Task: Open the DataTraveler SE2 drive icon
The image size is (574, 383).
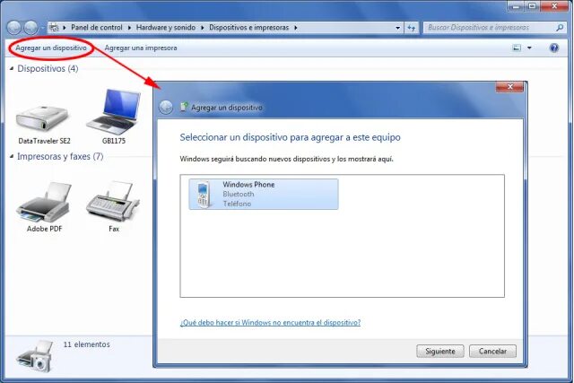Action: (x=42, y=118)
